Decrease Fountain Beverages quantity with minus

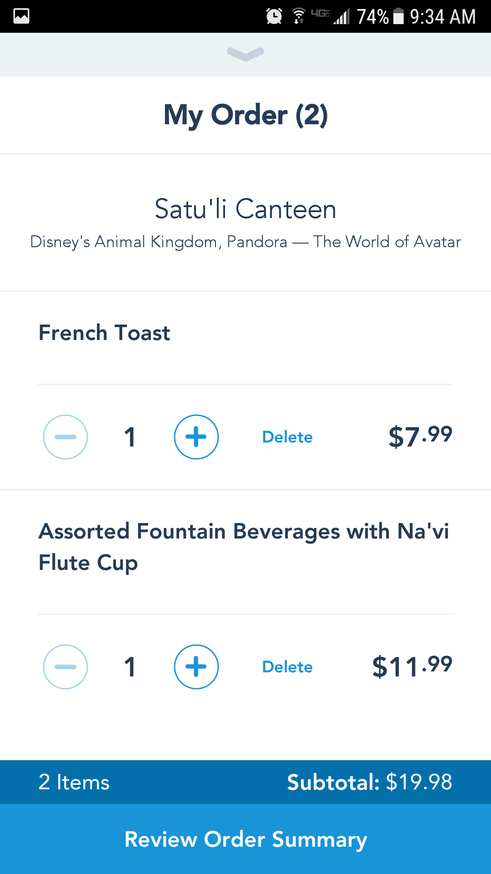tap(65, 667)
